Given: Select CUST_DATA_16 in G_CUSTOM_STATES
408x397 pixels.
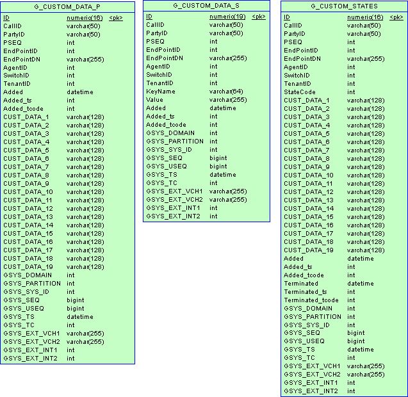Looking at the screenshot, I should click(309, 225).
